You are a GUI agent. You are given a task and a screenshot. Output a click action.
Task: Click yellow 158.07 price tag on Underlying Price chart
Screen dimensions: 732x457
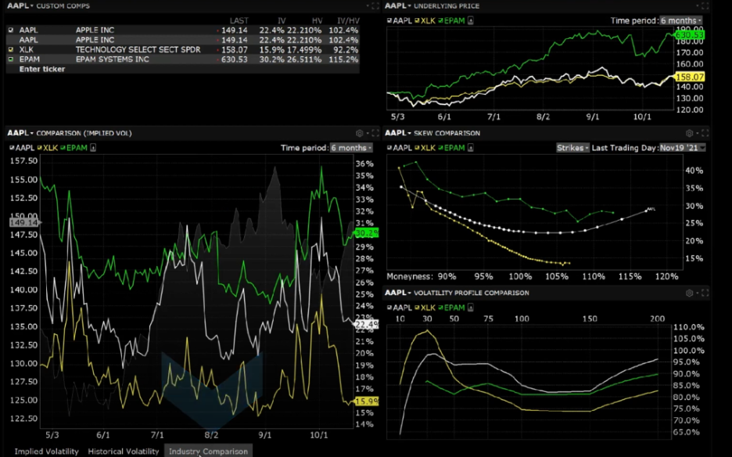click(x=690, y=77)
